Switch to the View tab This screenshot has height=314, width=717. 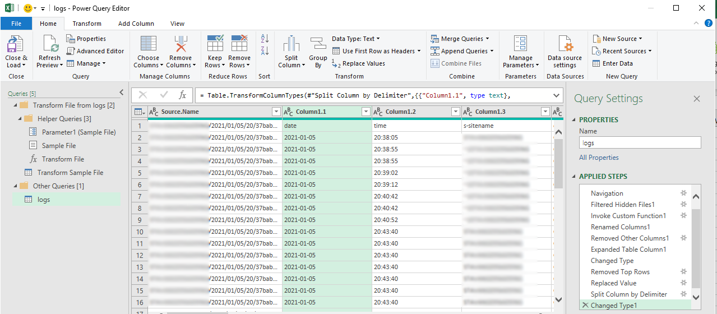[178, 24]
